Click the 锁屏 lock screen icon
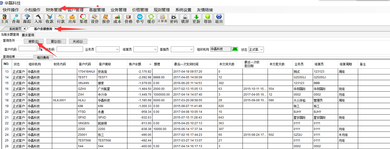The height and width of the screenshot is (149, 390). 185,19
